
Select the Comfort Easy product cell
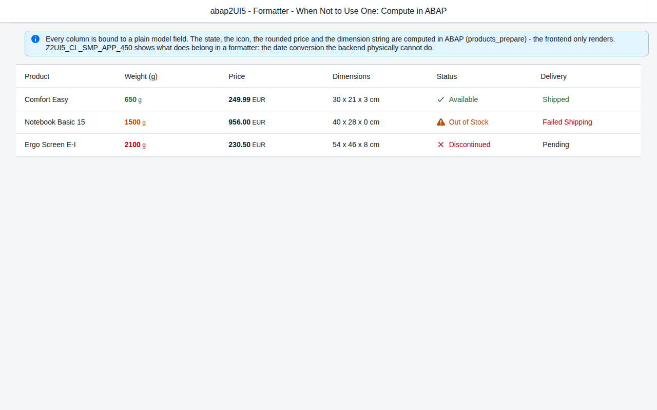(46, 99)
